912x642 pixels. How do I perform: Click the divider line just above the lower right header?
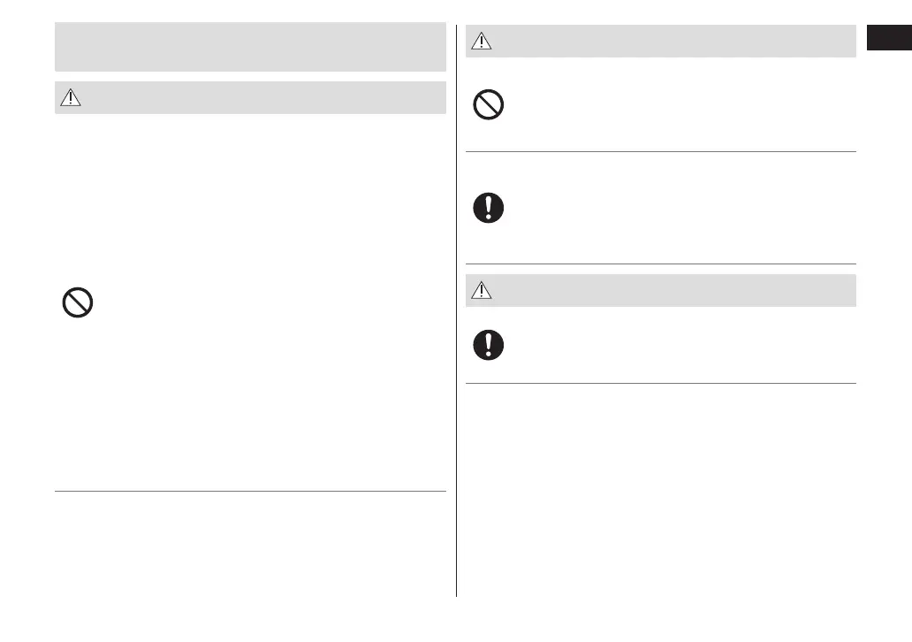(x=661, y=264)
